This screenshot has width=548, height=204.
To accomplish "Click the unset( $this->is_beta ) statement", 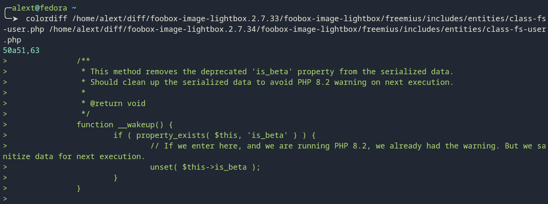I will [x=205, y=167].
